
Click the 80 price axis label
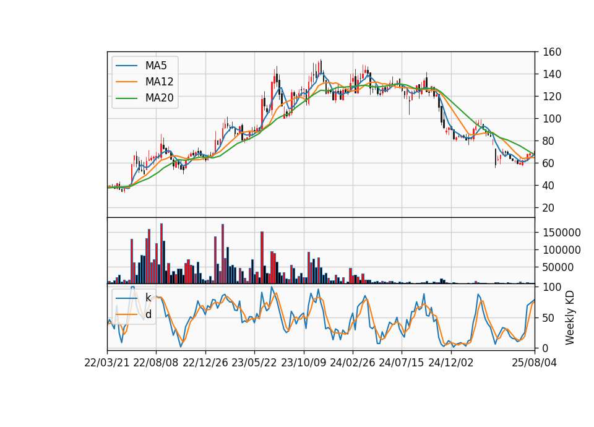tap(549, 141)
